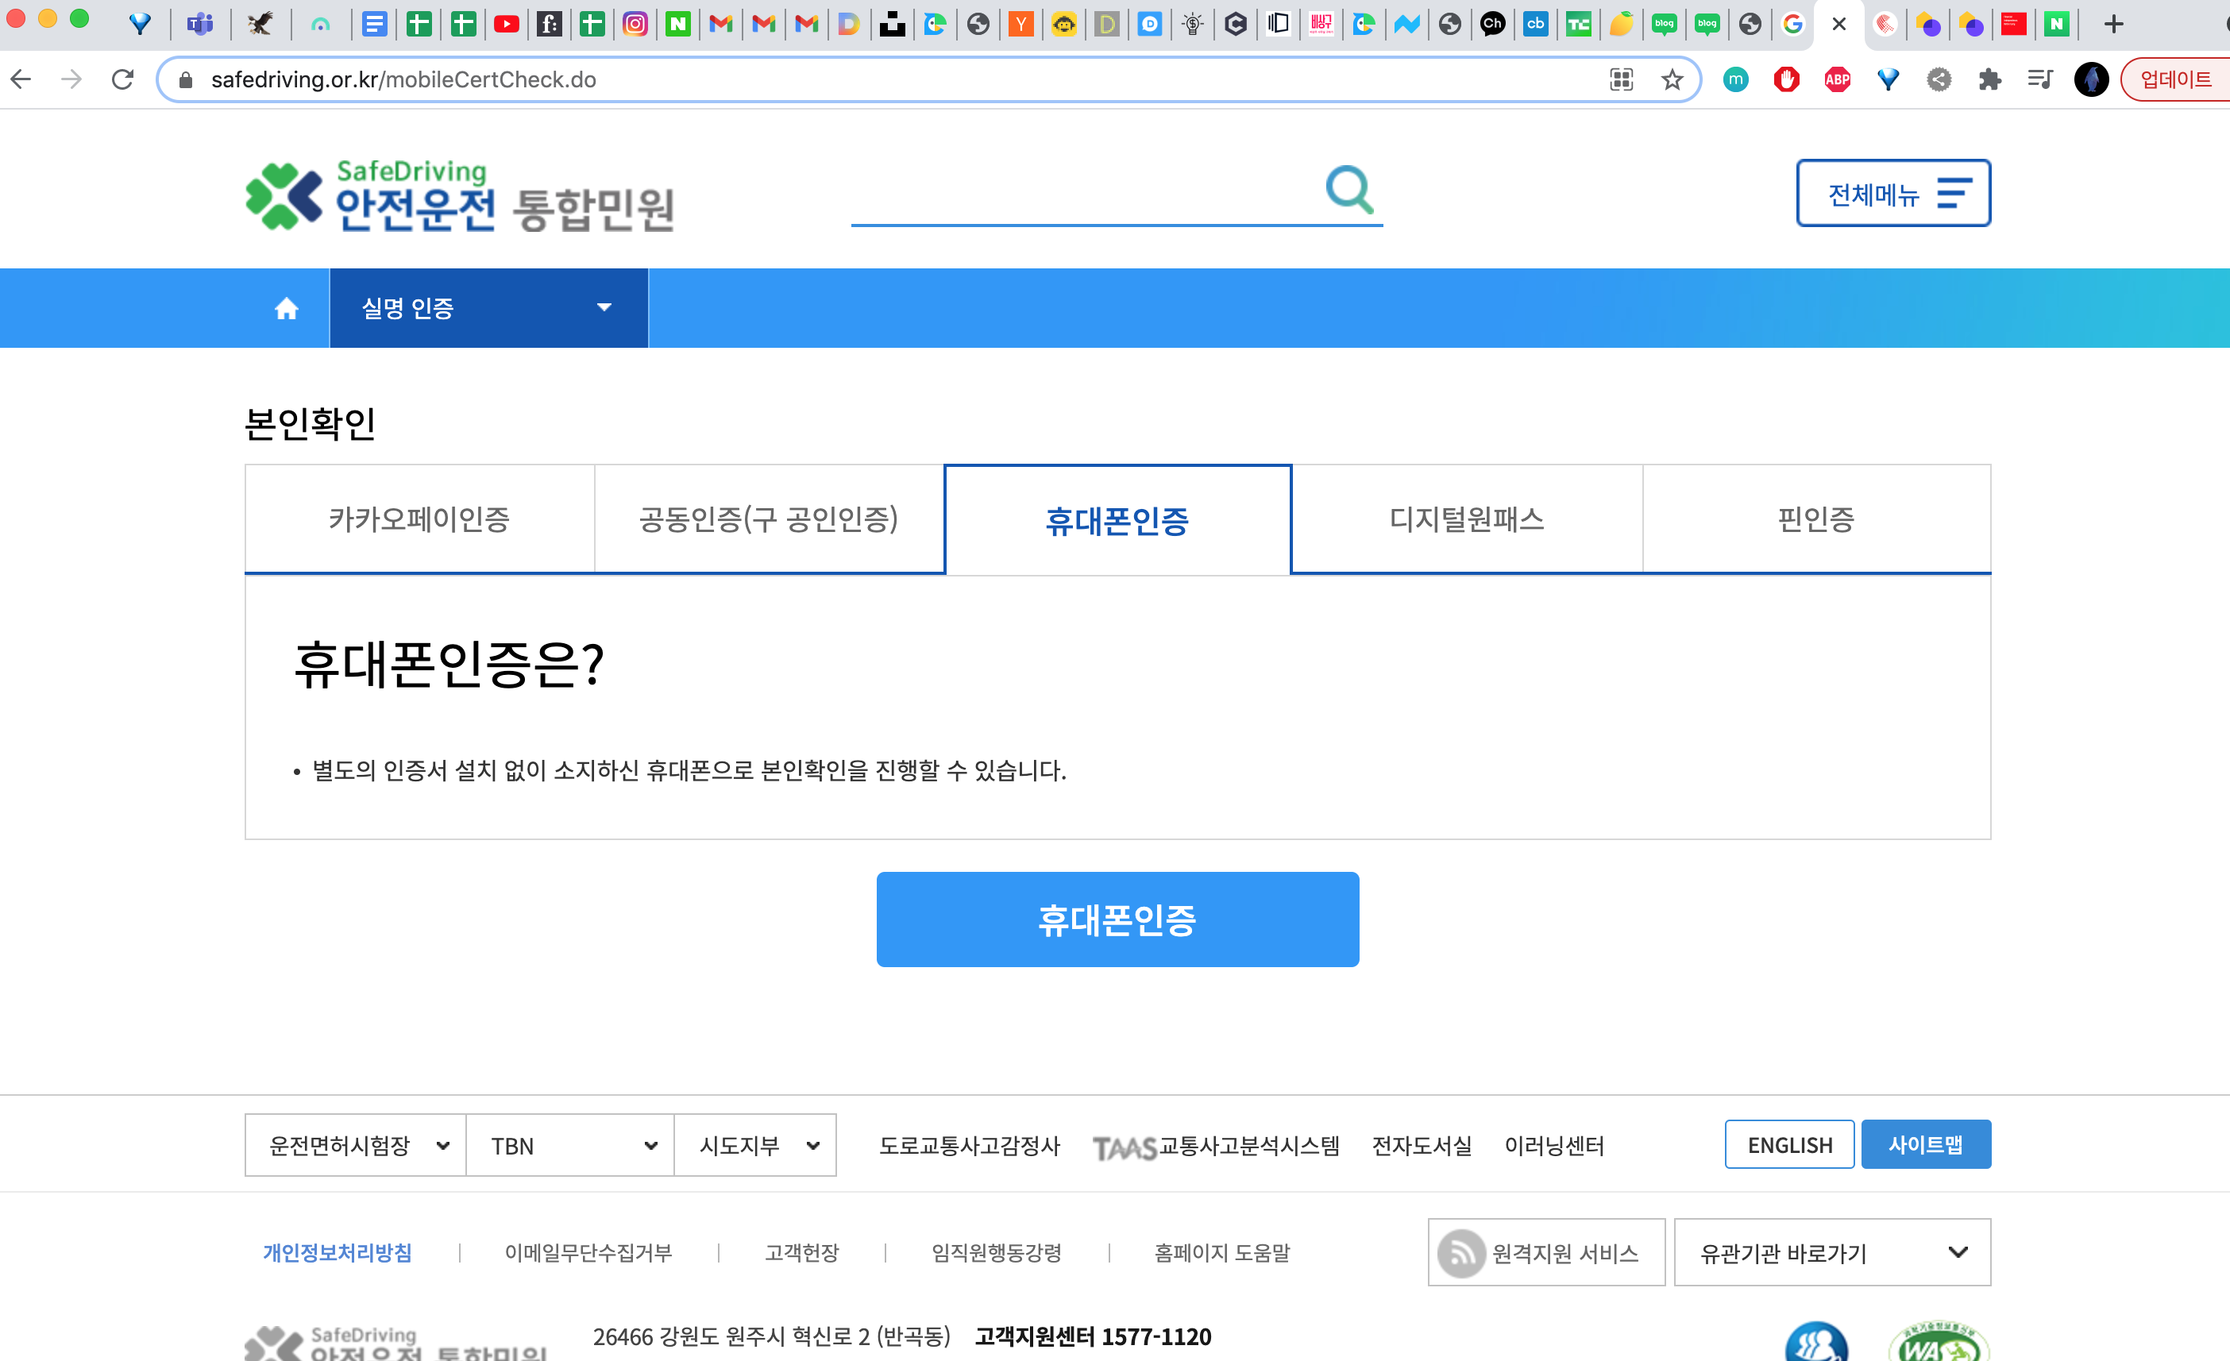
Task: Click the home icon in the blue navigation bar
Action: pyautogui.click(x=286, y=309)
